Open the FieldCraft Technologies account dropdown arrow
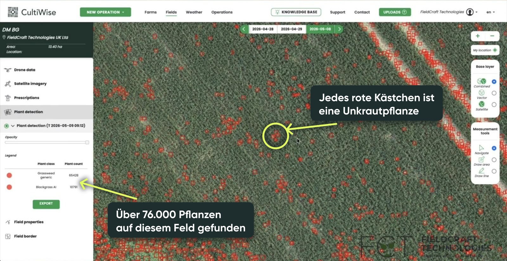507x261 pixels. [x=477, y=12]
